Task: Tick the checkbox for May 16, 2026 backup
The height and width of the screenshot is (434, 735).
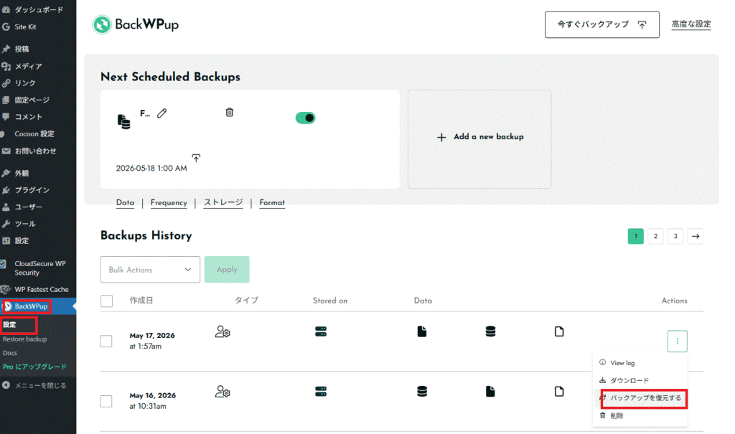Action: coord(106,401)
